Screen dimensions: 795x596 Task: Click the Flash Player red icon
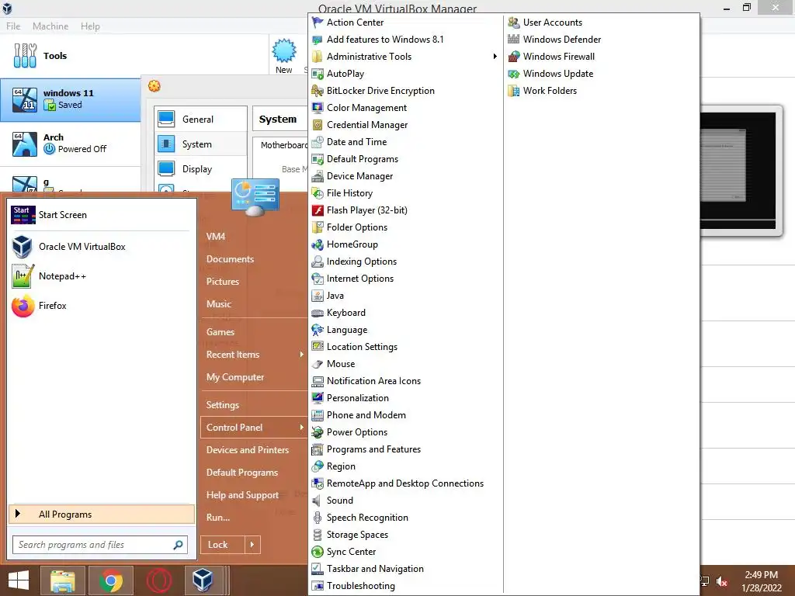(x=318, y=210)
